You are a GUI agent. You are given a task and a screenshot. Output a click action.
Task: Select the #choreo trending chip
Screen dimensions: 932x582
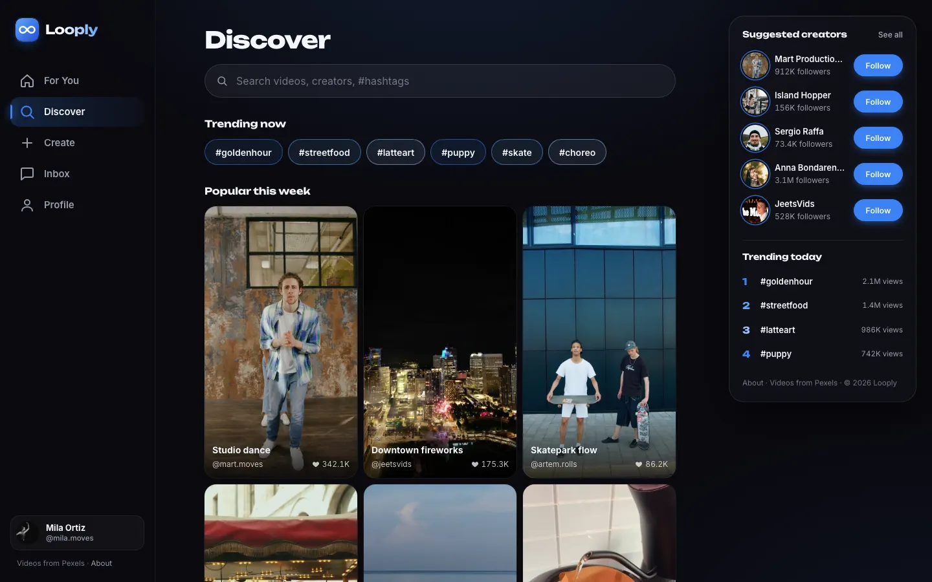(x=577, y=153)
